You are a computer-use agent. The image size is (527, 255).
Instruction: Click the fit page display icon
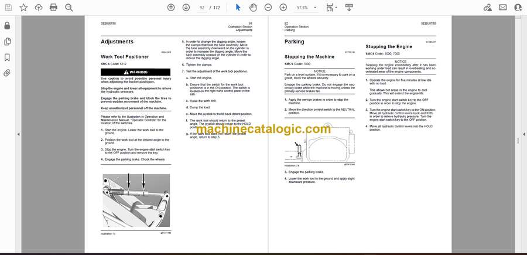click(329, 8)
